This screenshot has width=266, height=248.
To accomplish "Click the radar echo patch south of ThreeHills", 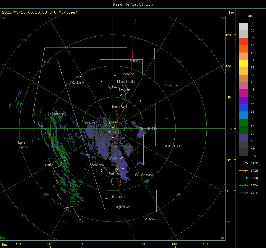I will (x=141, y=134).
